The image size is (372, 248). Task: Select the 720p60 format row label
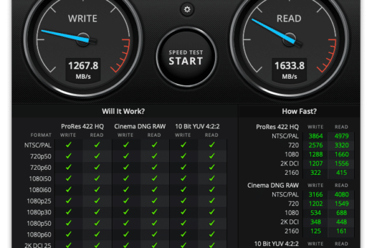41,167
